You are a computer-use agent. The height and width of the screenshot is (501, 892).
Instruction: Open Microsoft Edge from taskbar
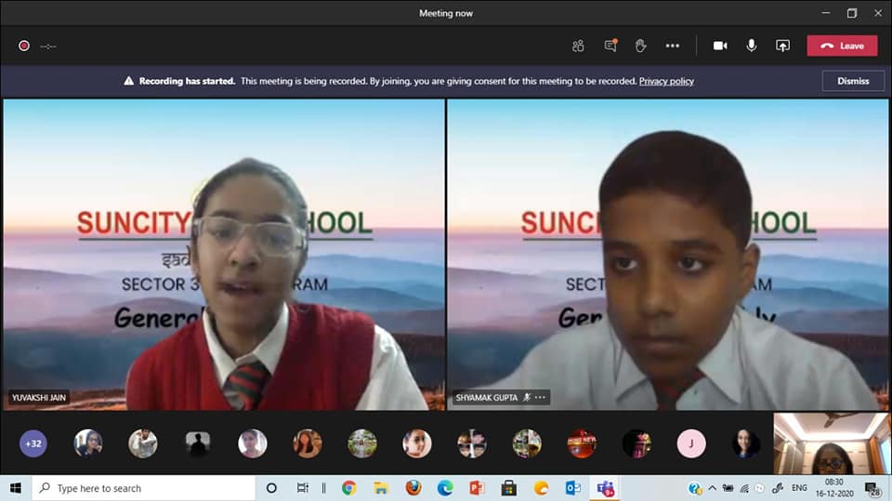point(445,488)
